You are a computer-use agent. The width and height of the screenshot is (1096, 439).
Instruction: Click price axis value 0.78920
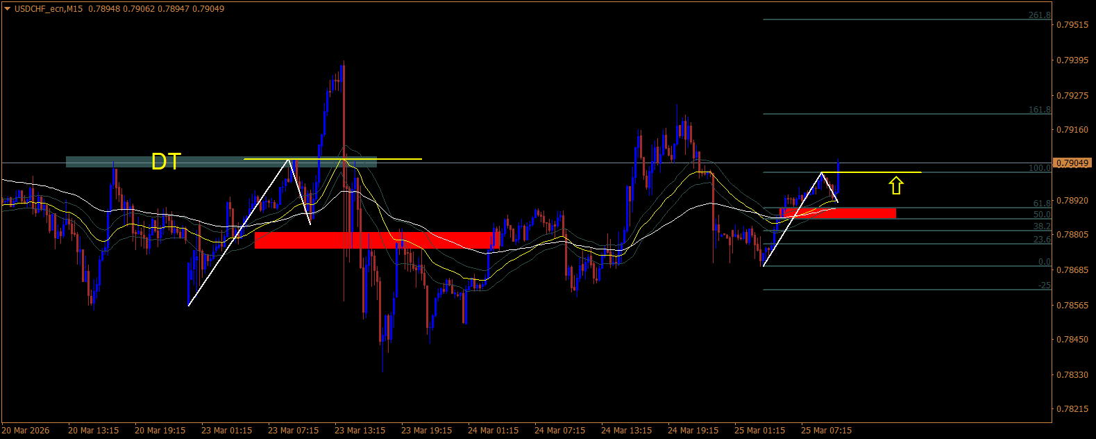tap(1072, 200)
